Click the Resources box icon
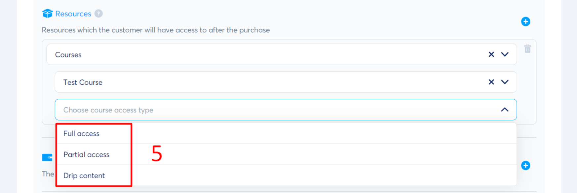Screen dimensions: 577x193 point(47,14)
